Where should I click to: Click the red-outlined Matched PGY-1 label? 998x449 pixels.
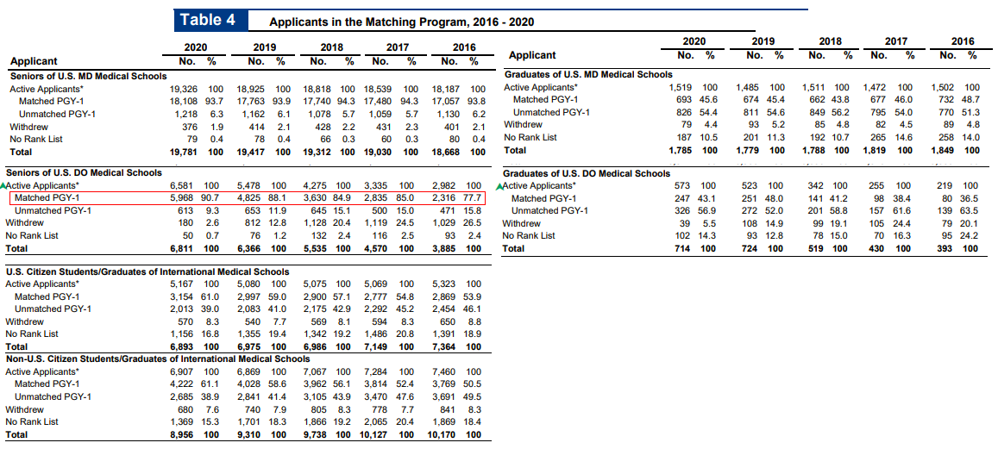(47, 198)
